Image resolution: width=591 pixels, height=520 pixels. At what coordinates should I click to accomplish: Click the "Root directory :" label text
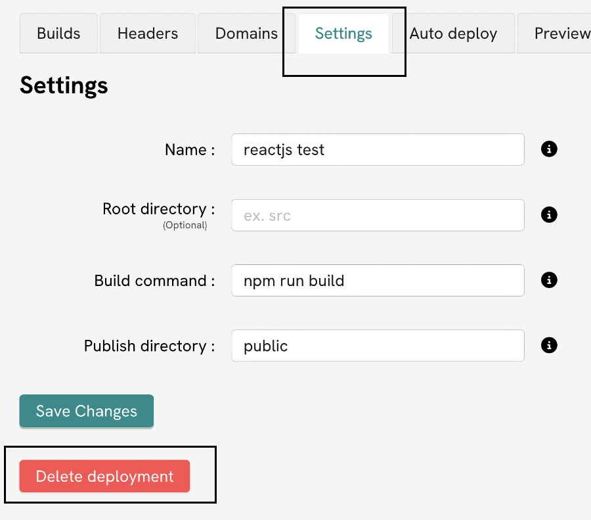[158, 209]
